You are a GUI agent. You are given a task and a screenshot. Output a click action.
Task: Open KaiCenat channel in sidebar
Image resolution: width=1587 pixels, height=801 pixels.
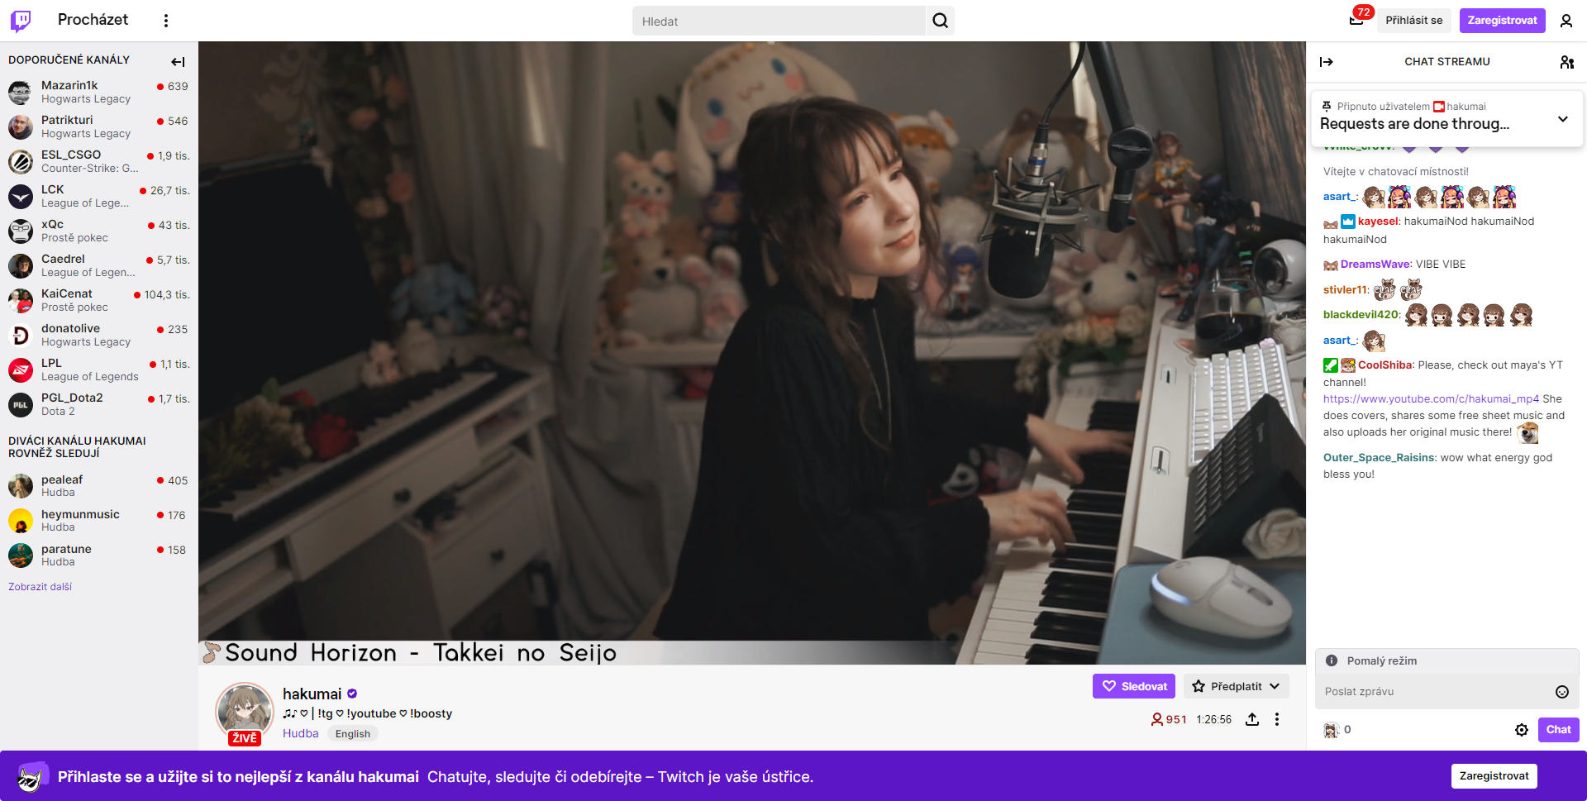pyautogui.click(x=99, y=300)
